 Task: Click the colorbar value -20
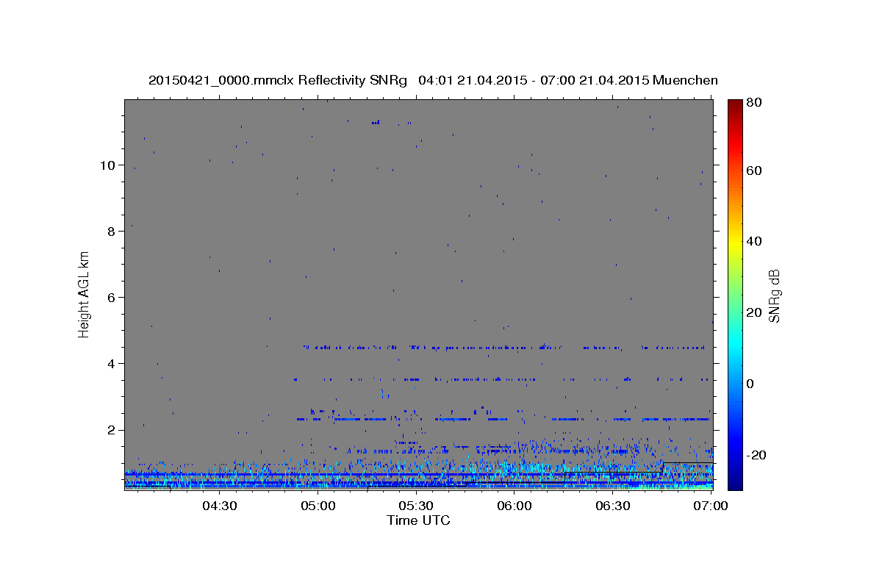[757, 455]
